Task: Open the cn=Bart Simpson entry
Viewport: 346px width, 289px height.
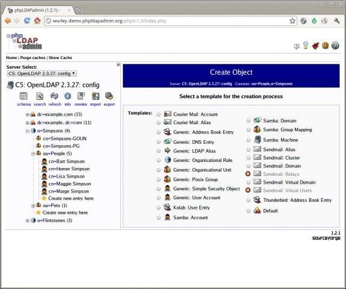Action: (66, 161)
